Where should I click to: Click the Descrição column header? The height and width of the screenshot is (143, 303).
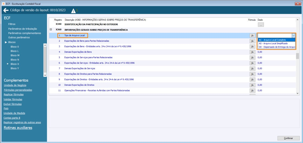[x=105, y=20]
